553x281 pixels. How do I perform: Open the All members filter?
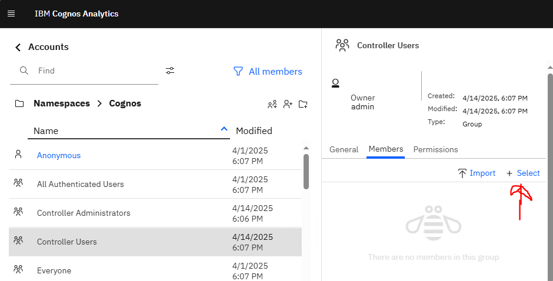(x=268, y=71)
